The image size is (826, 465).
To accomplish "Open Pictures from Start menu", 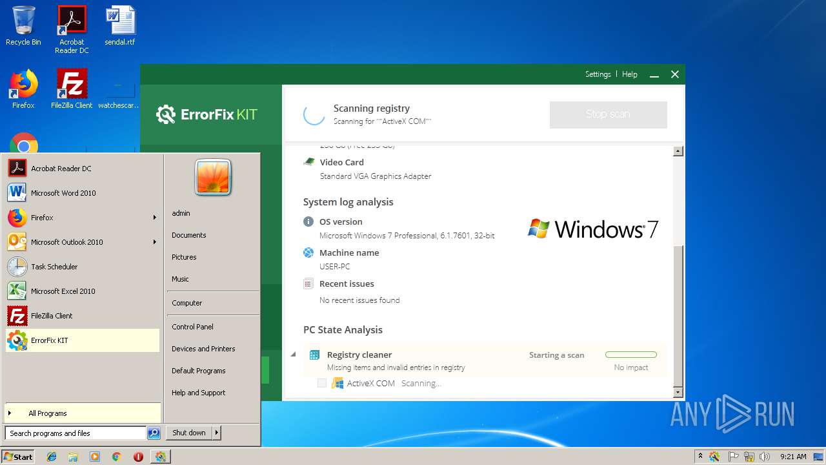I will click(184, 257).
